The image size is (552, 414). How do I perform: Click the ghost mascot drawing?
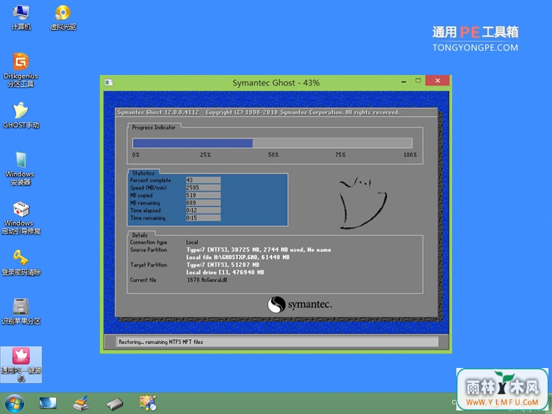[362, 203]
